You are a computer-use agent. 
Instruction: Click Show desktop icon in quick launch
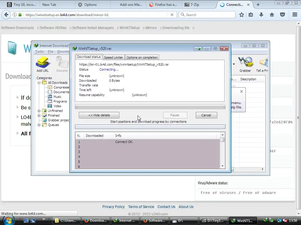click(x=26, y=221)
